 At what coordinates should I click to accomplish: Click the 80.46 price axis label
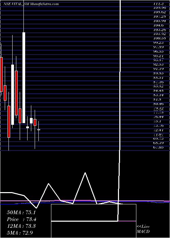158,104
